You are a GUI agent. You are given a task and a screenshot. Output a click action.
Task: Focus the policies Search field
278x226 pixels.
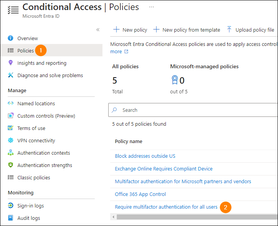click(193, 110)
